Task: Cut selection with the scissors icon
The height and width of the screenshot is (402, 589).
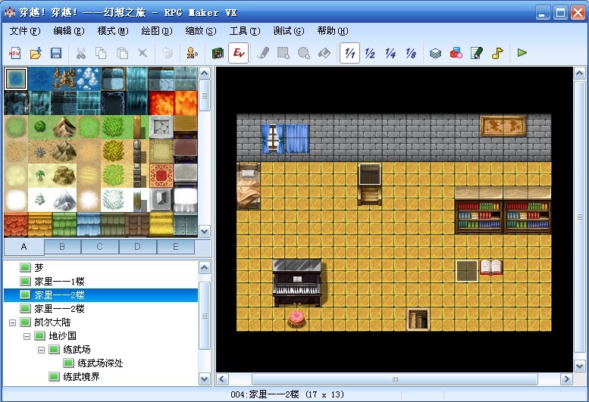Action: [x=81, y=53]
